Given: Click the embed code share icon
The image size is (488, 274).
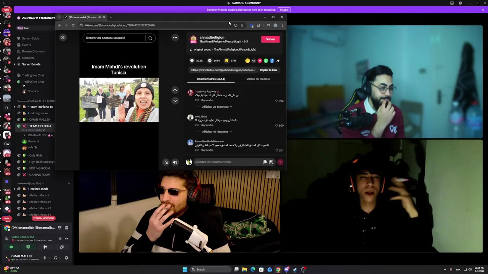Looking at the screenshot, I should (254, 61).
